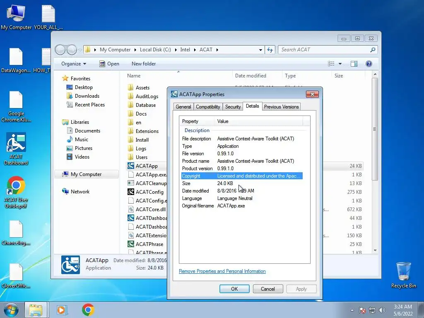The height and width of the screenshot is (318, 424).
Task: Open the view options dropdown arrow
Action: coord(340,64)
